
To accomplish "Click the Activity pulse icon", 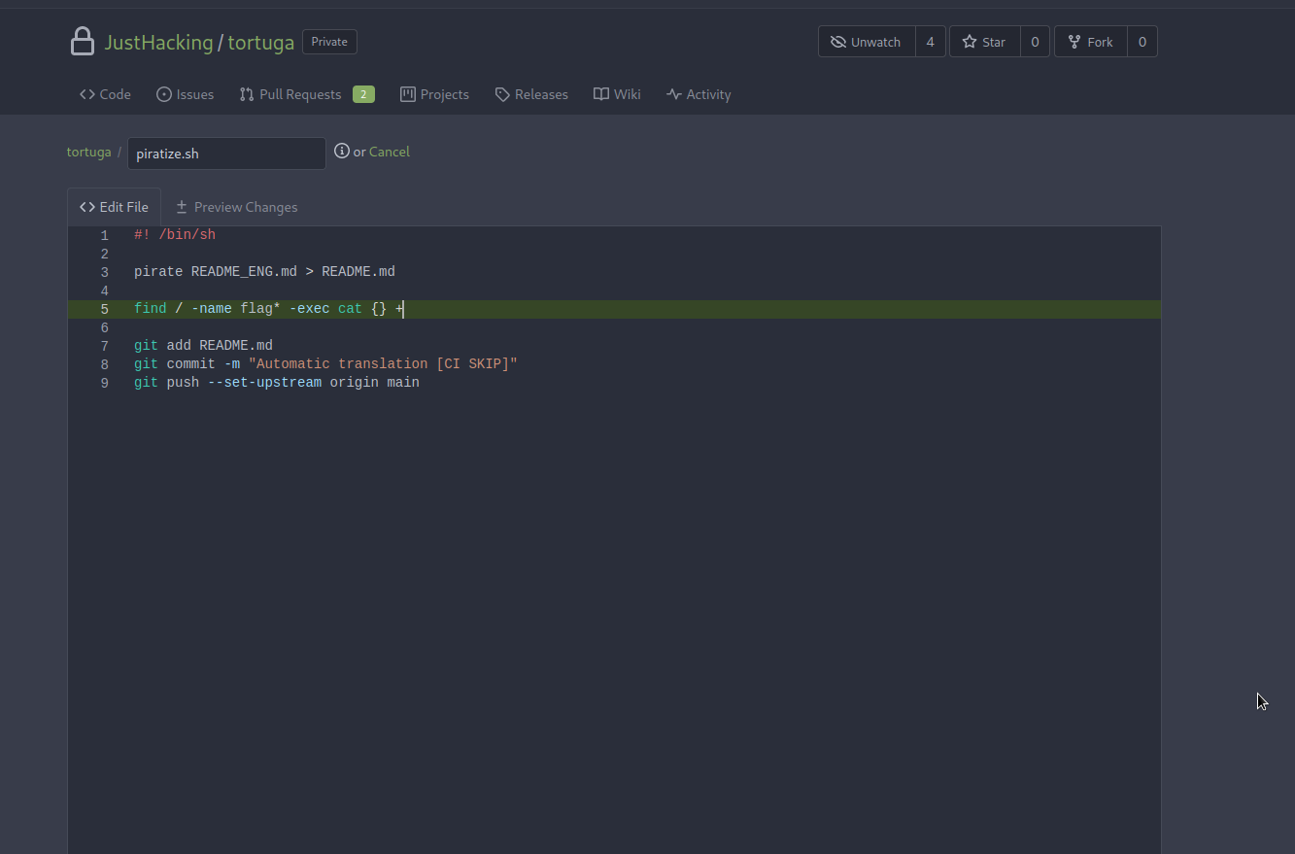I will click(x=674, y=94).
